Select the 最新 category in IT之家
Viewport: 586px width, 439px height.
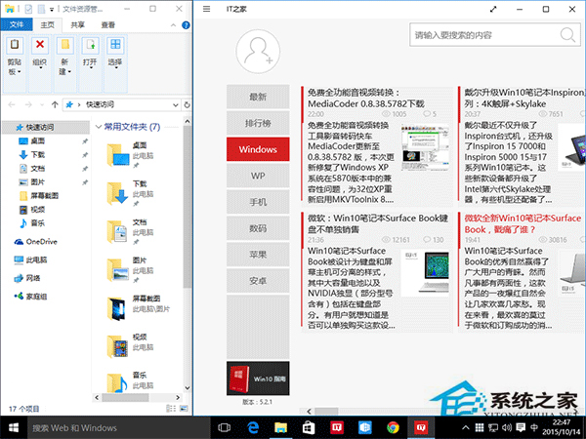coord(258,97)
